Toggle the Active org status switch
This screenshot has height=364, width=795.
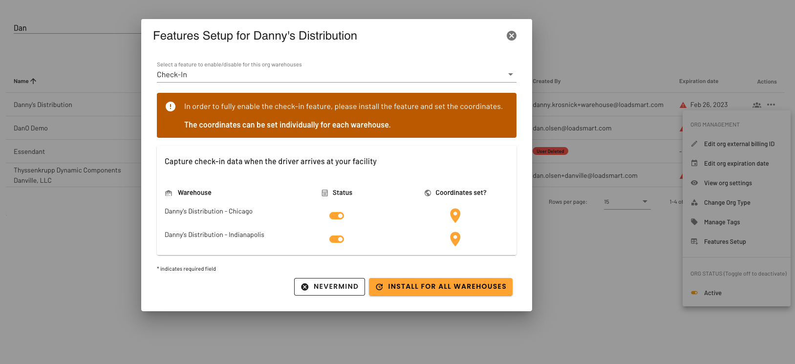(694, 293)
